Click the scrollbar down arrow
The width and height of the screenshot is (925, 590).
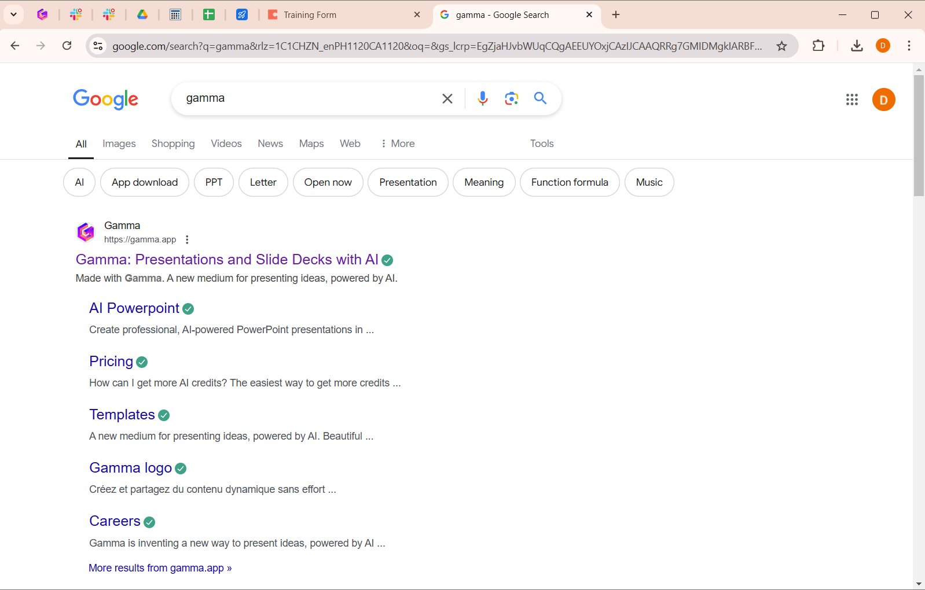[x=919, y=584]
